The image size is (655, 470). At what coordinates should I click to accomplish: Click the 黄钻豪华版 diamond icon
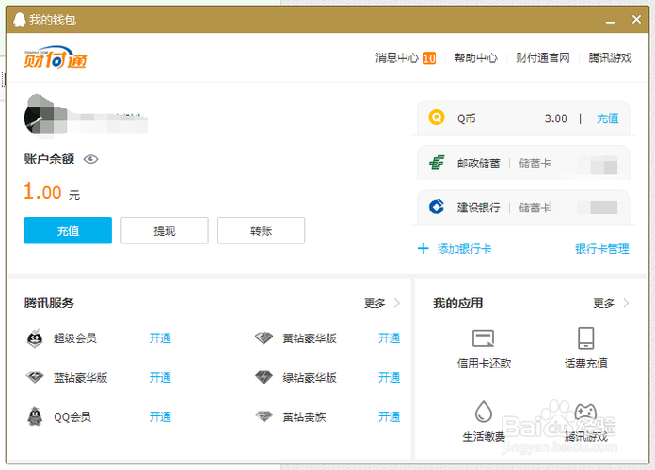(264, 338)
